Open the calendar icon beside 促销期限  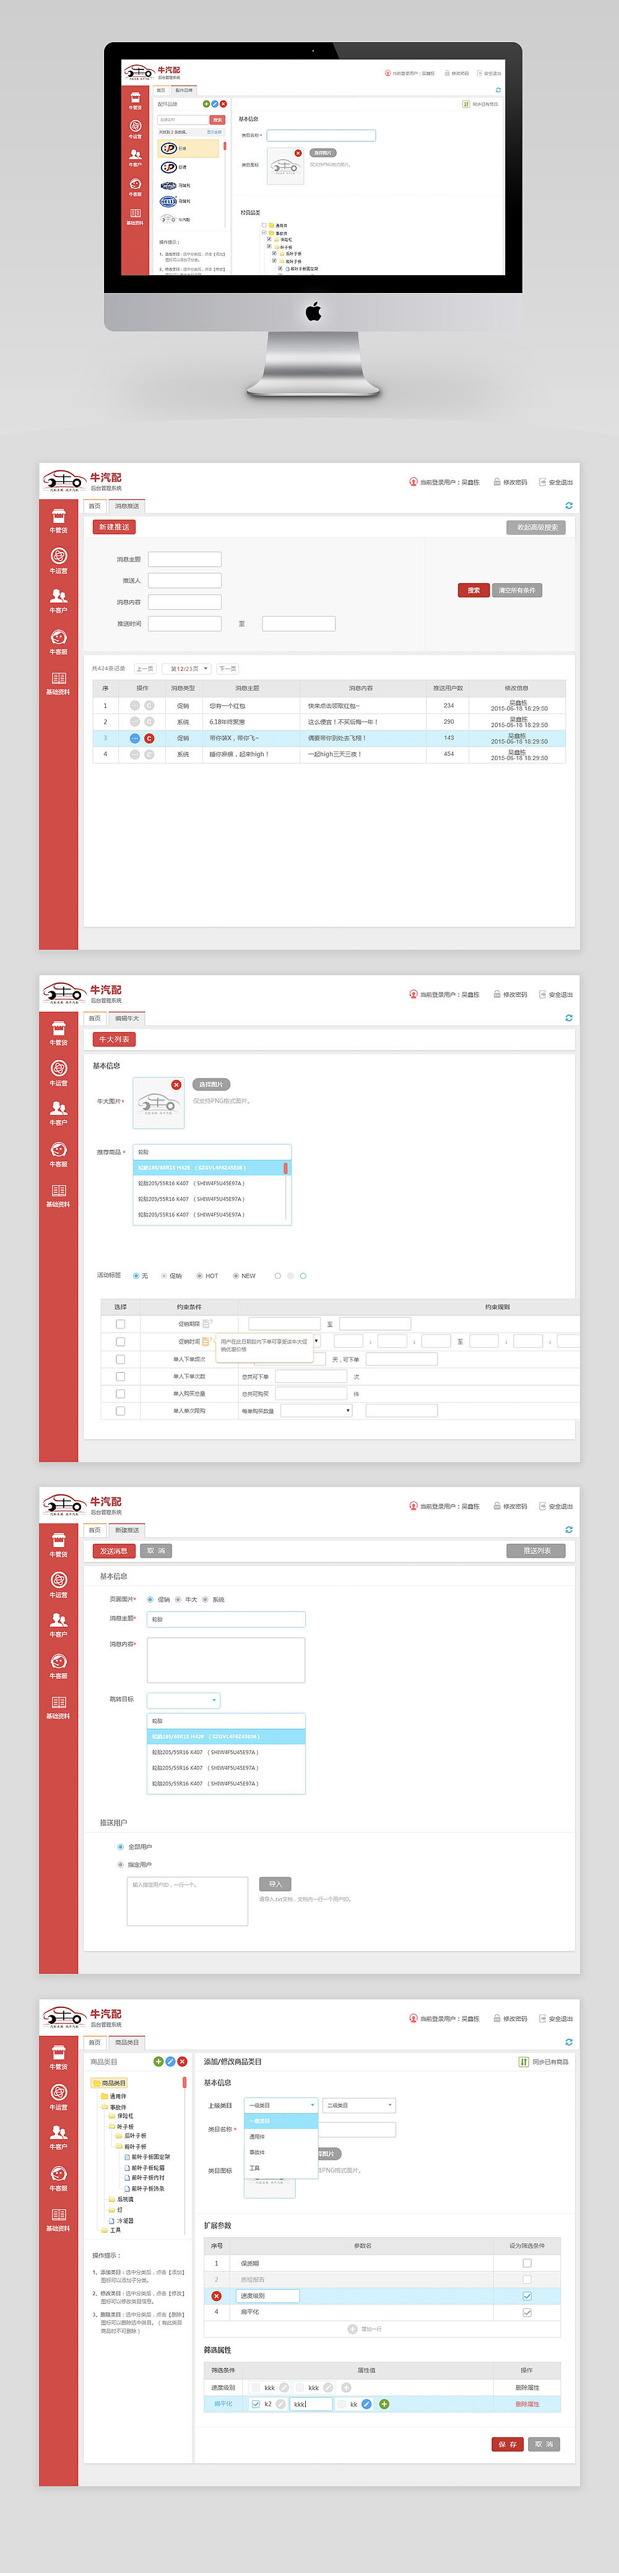tap(207, 1323)
